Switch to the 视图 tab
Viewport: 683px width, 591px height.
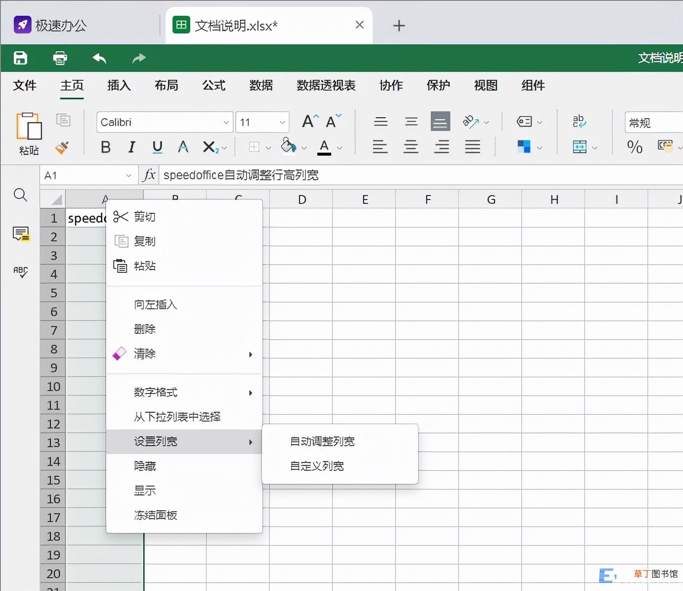pyautogui.click(x=486, y=85)
